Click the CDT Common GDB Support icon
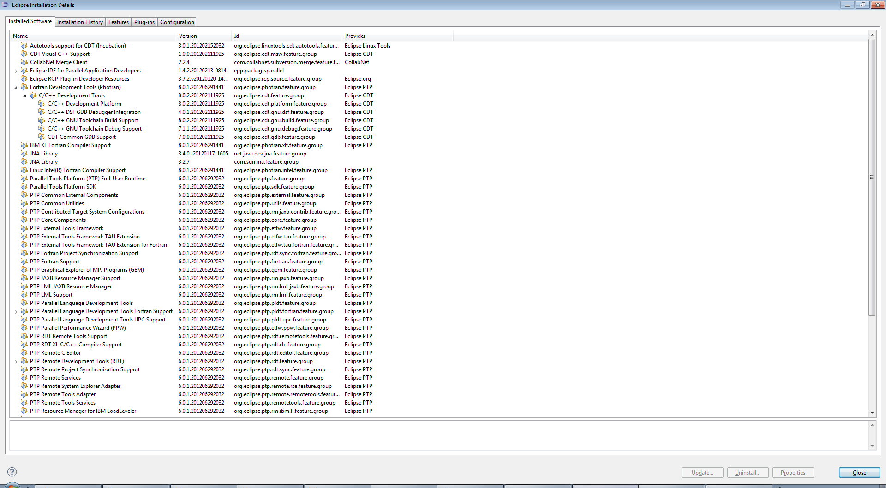 tap(42, 137)
